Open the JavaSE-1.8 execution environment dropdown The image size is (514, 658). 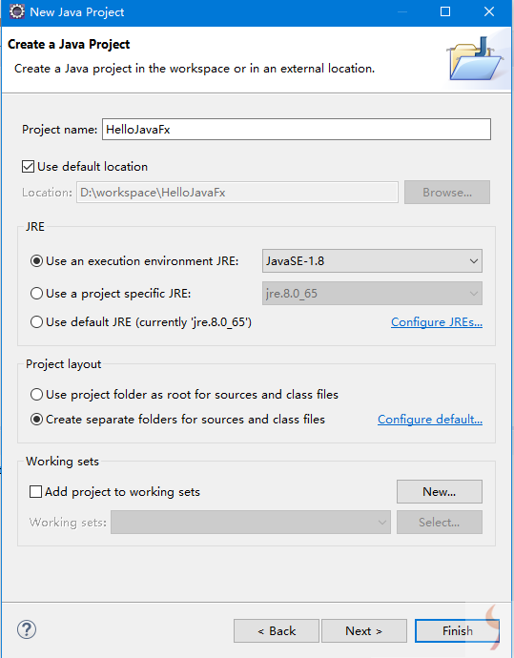click(372, 261)
